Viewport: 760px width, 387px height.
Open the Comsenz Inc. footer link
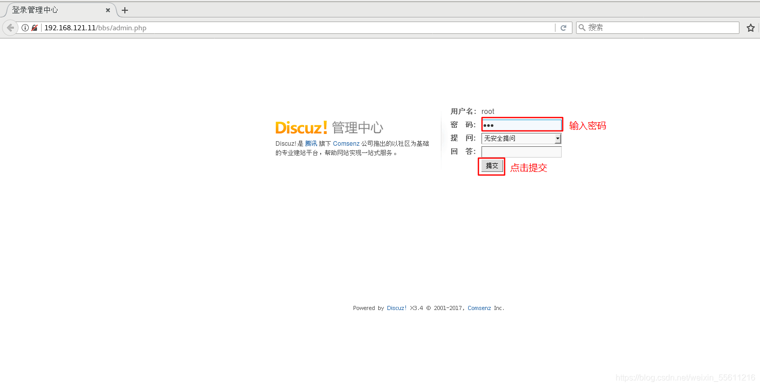pos(479,308)
